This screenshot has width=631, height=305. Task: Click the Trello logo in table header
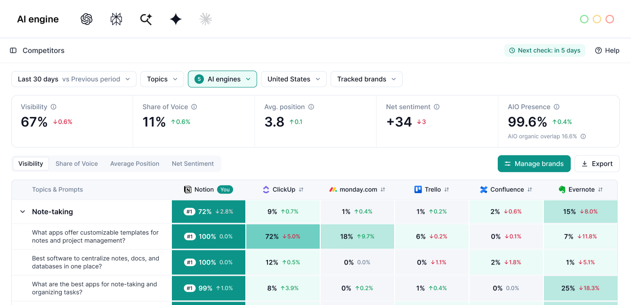(418, 189)
